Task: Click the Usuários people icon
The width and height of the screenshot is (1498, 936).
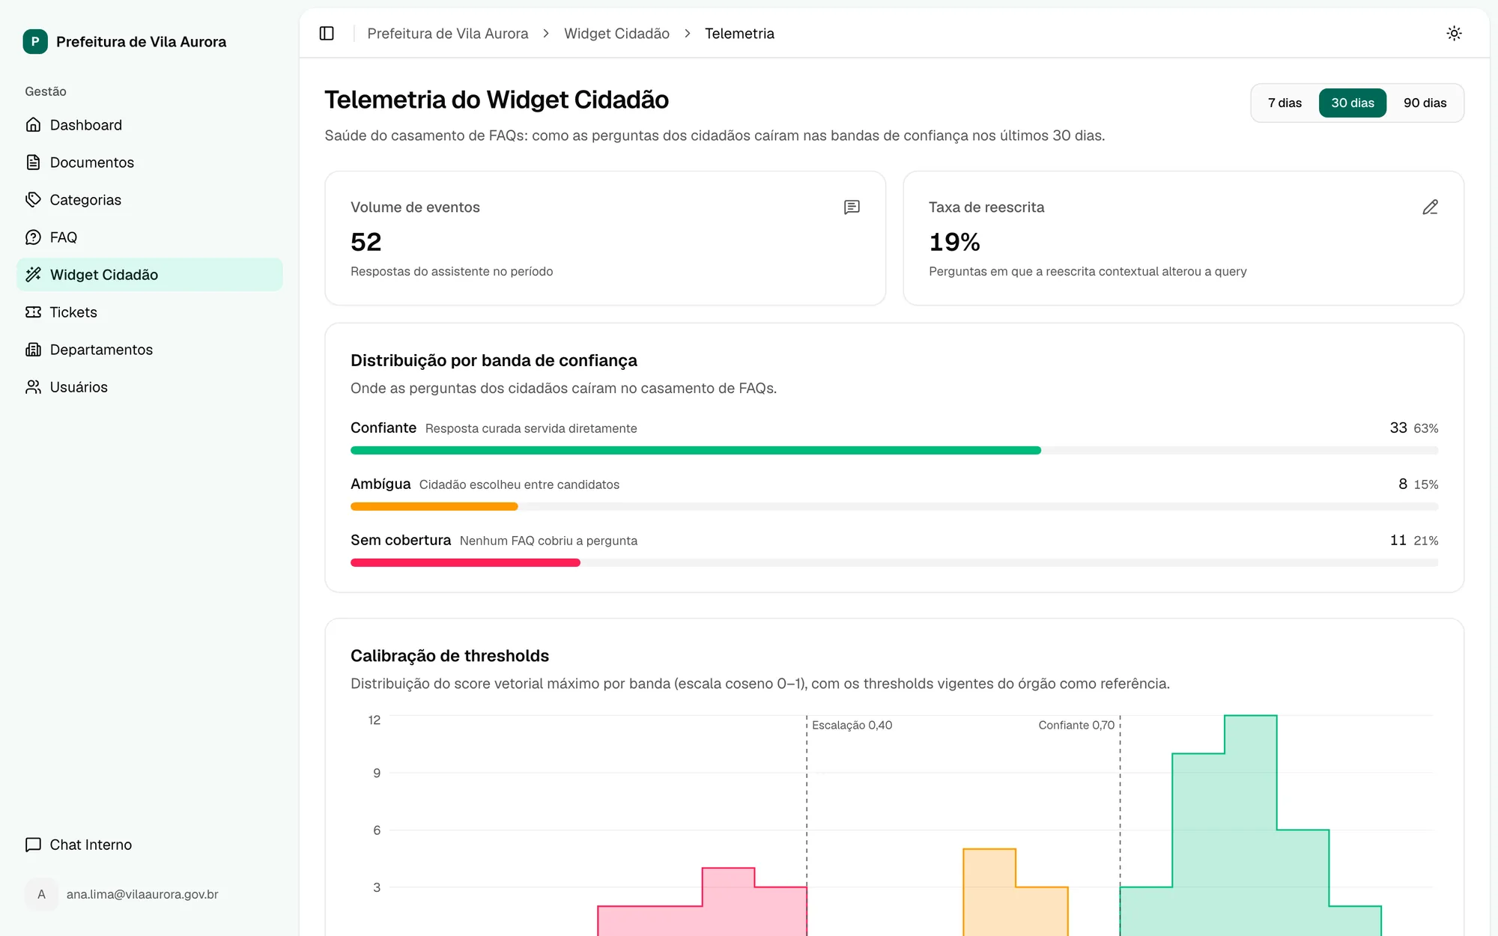Action: coord(33,387)
